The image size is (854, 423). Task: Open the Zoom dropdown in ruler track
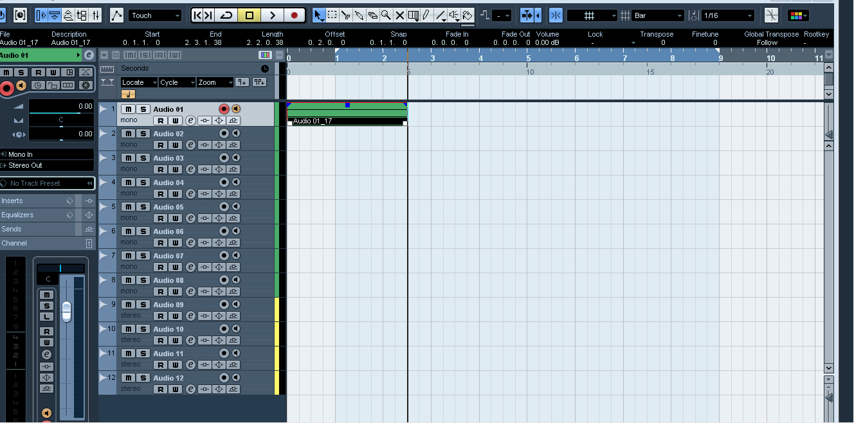(x=215, y=82)
